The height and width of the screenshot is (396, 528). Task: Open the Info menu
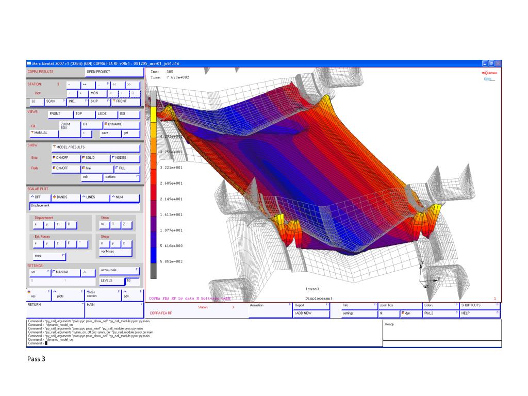pyautogui.click(x=359, y=306)
